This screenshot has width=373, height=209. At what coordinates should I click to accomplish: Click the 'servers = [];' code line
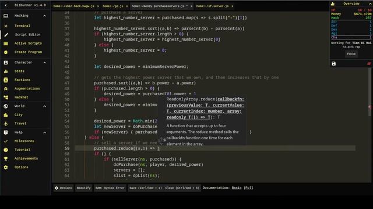pyautogui.click(x=129, y=170)
